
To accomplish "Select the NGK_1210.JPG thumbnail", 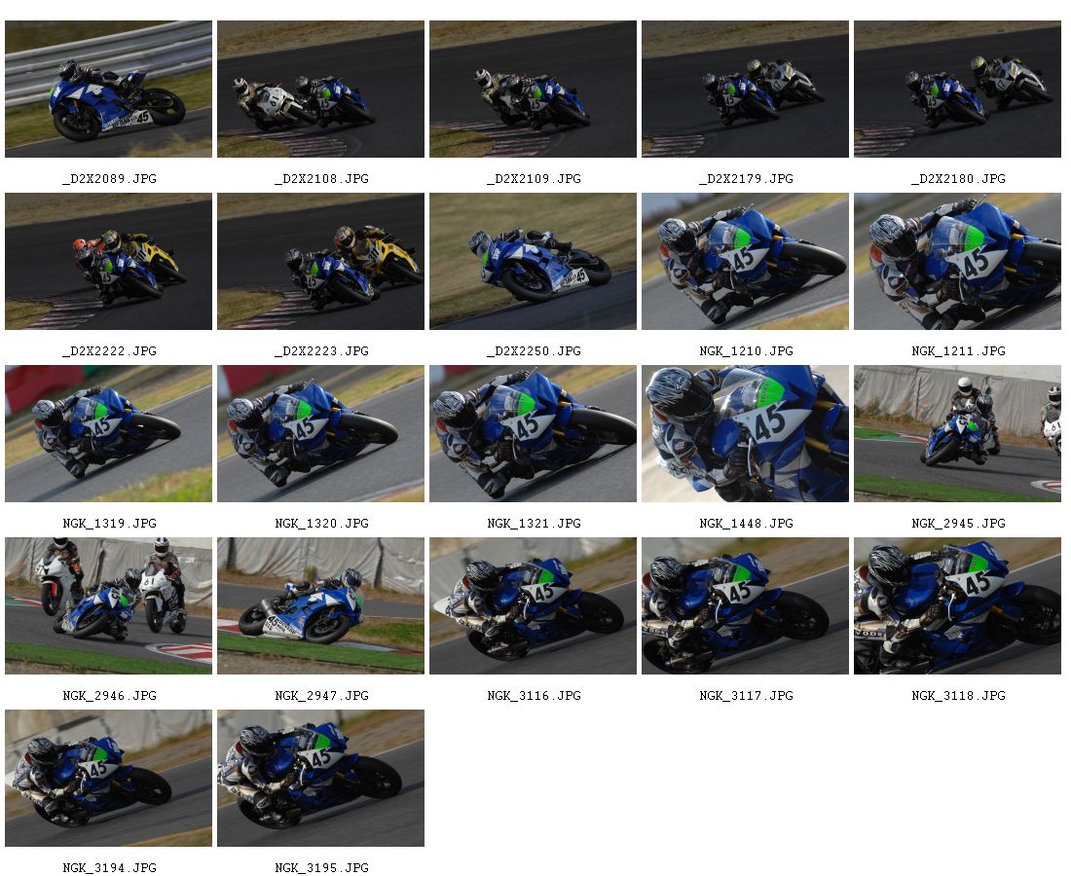I will click(745, 262).
